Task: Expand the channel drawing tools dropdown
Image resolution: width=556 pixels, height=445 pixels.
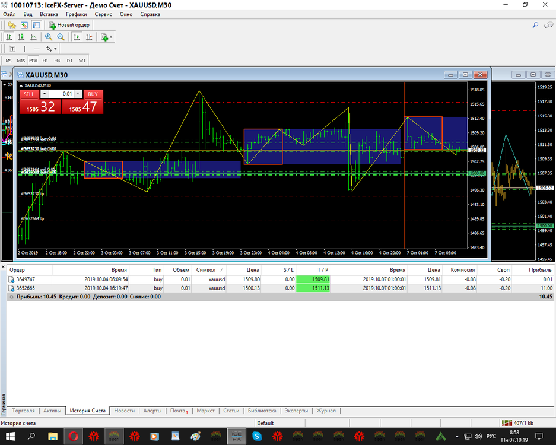Action: (x=55, y=49)
